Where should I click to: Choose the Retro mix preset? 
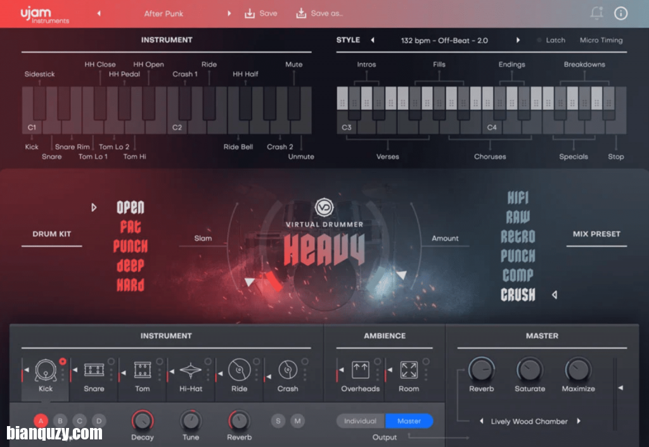[518, 236]
